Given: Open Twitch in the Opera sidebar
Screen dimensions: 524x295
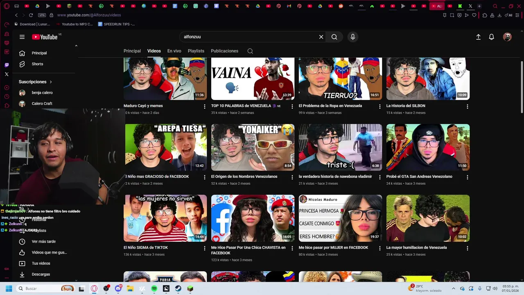Looking at the screenshot, I should coord(7,65).
